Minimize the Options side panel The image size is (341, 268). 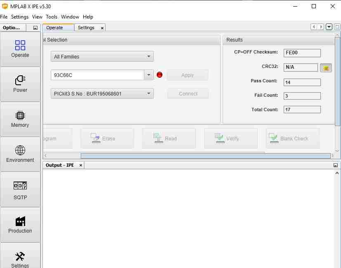coord(35,28)
